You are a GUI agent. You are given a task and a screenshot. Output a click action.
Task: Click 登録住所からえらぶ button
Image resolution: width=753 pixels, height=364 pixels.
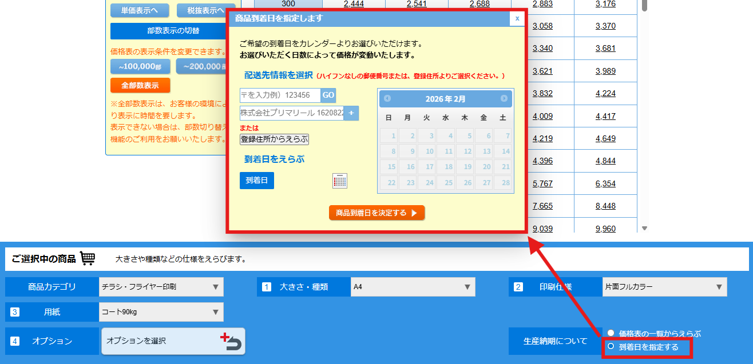[x=274, y=139]
